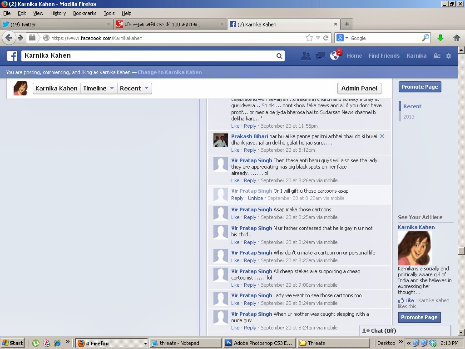Image resolution: width=465 pixels, height=349 pixels.
Task: Open Prakash Bihari's profile name link
Action: click(x=249, y=136)
